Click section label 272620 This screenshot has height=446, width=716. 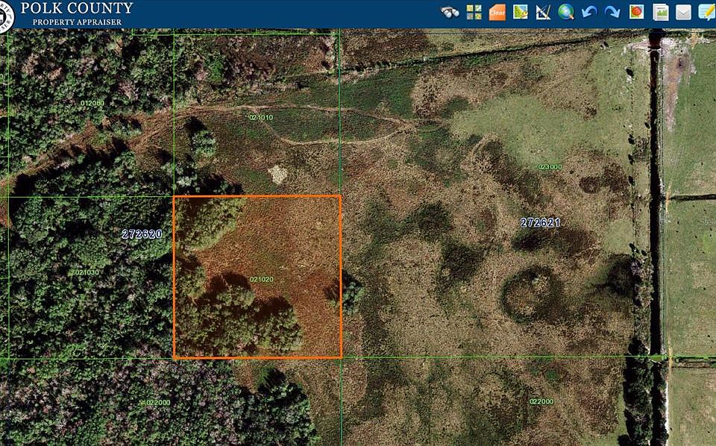tap(142, 234)
